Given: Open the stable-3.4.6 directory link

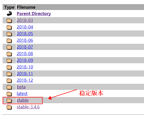Looking at the screenshot, I should [28, 107].
